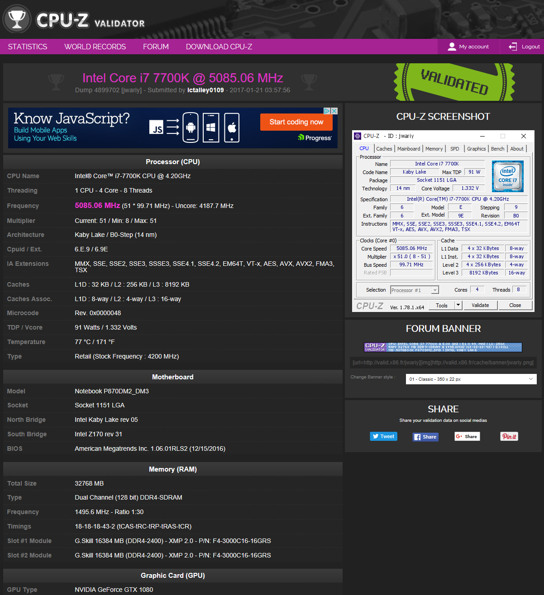Open the DOWNLOAD CPU-Z page
This screenshot has height=595, width=544.
tap(219, 47)
